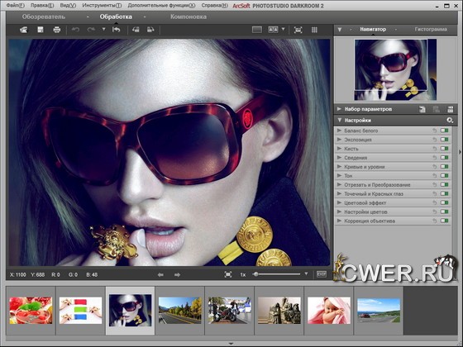Toggle the Экспозиция switch
Image resolution: width=463 pixels, height=347 pixels.
445,140
